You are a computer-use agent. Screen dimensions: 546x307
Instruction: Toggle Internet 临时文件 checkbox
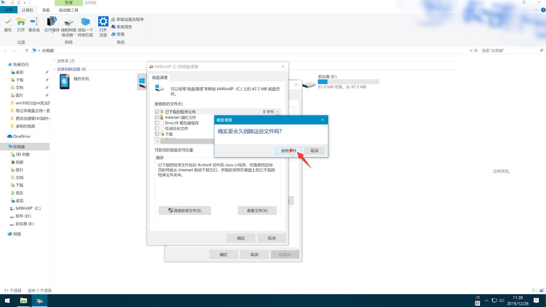157,117
